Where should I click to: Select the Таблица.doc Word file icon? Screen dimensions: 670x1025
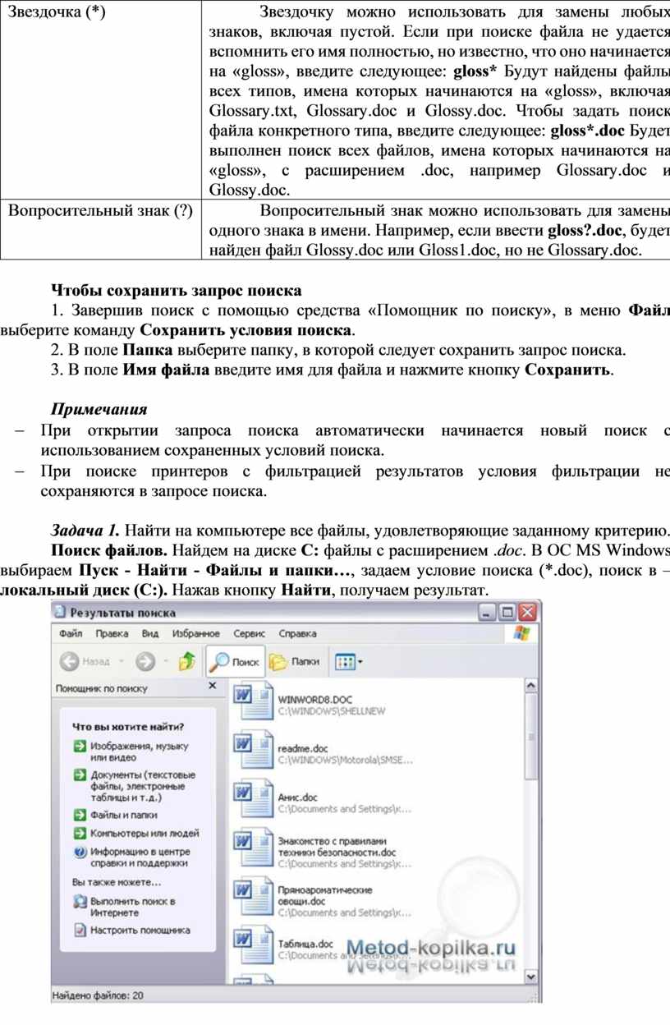252,946
